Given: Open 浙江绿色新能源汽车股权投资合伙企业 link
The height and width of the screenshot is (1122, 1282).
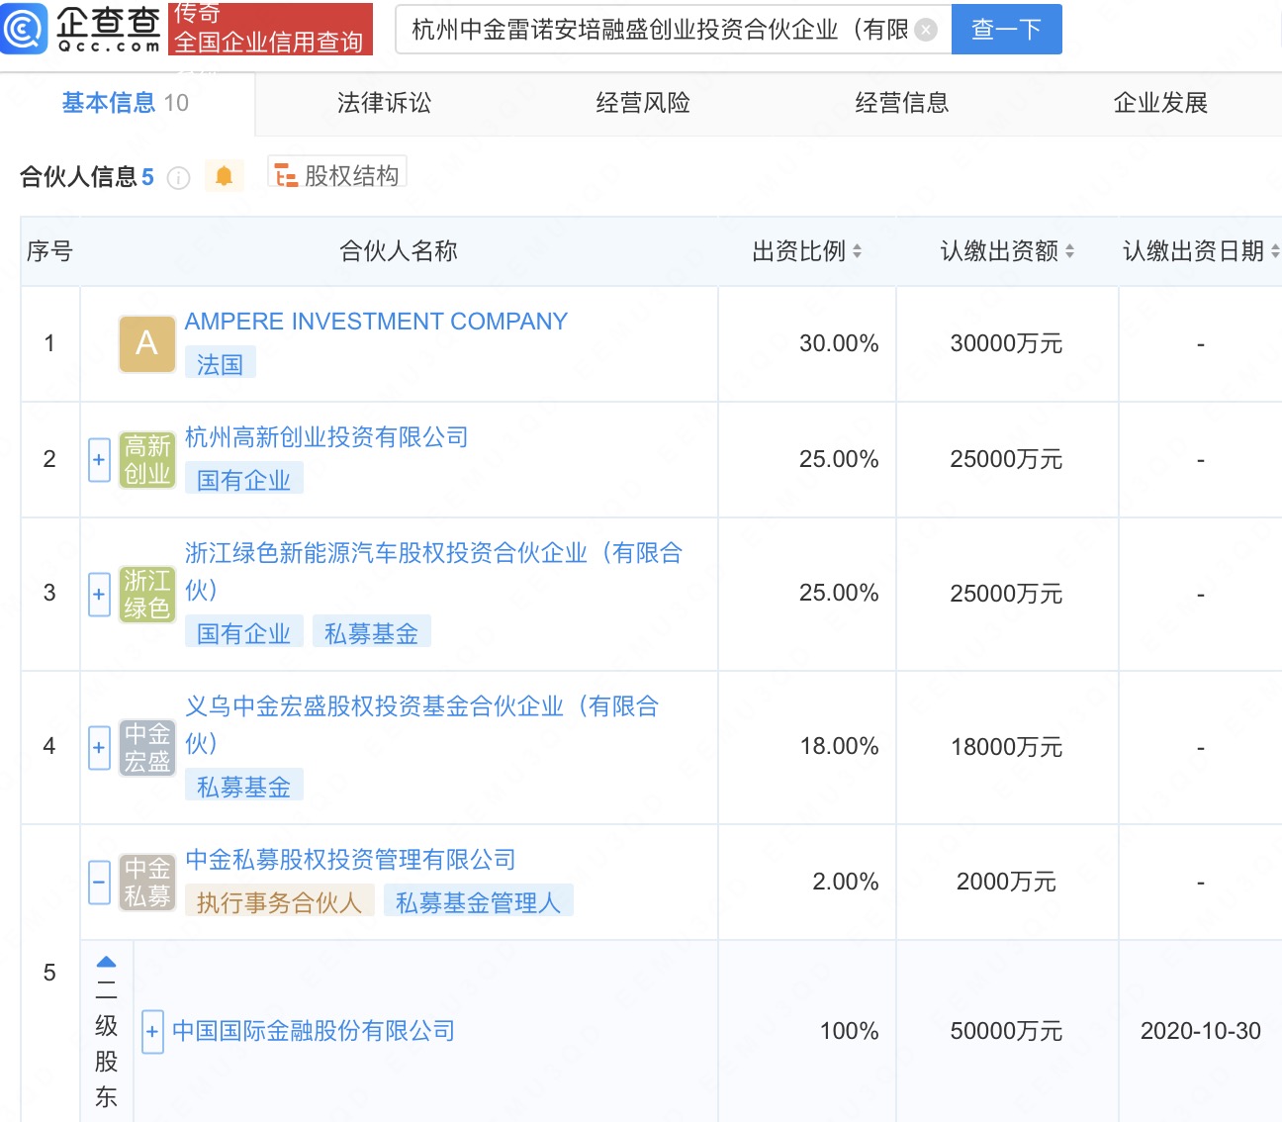Looking at the screenshot, I should 433,571.
